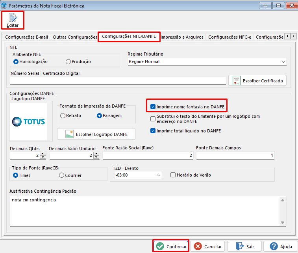298x253 pixels.
Task: Open Configurações NFE/DANFE tab
Action: pyautogui.click(x=129, y=36)
